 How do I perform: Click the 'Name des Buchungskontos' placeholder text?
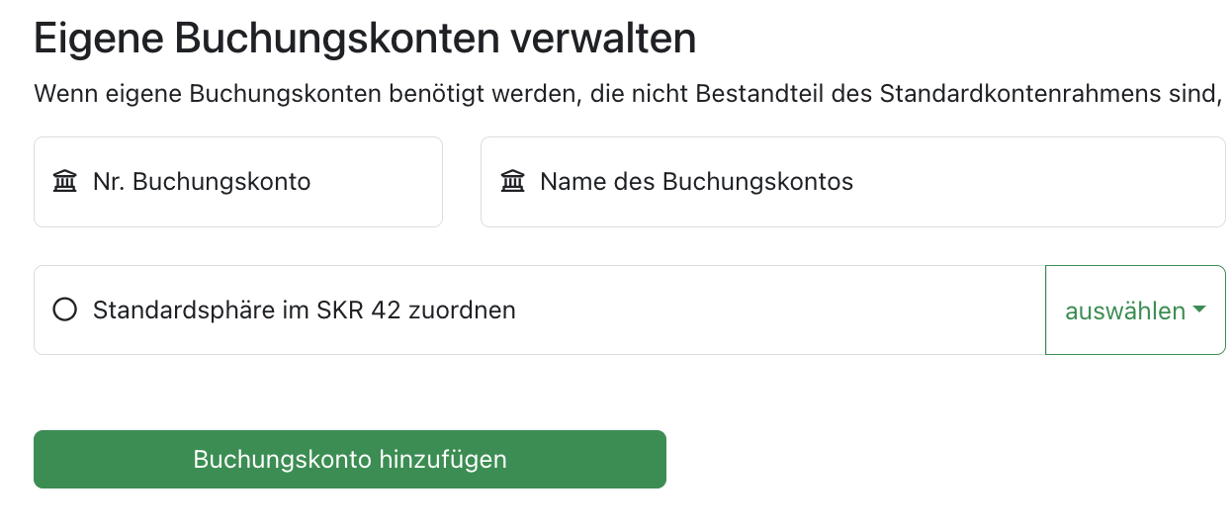tap(696, 182)
